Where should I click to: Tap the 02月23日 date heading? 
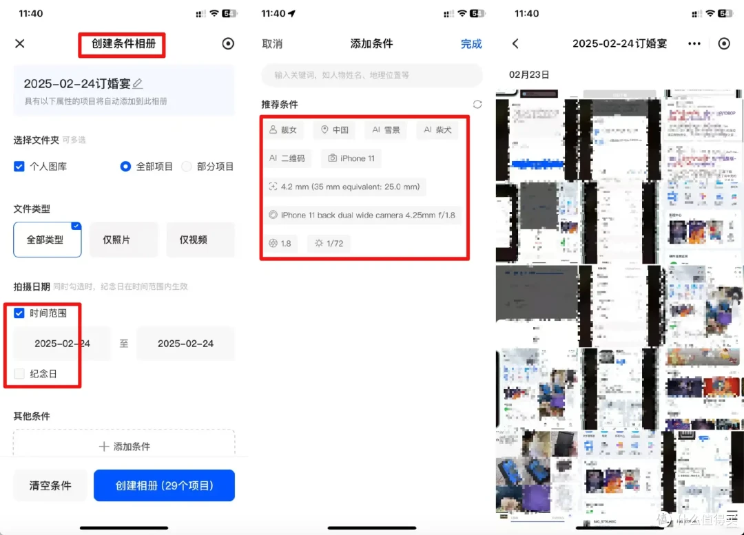point(529,75)
